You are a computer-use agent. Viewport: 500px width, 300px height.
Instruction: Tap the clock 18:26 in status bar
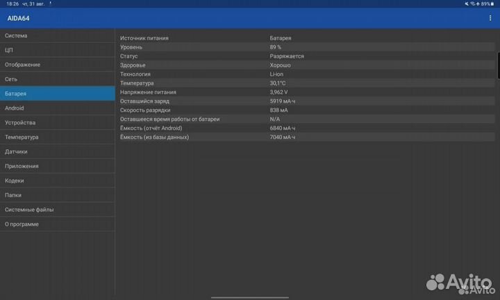tap(12, 4)
